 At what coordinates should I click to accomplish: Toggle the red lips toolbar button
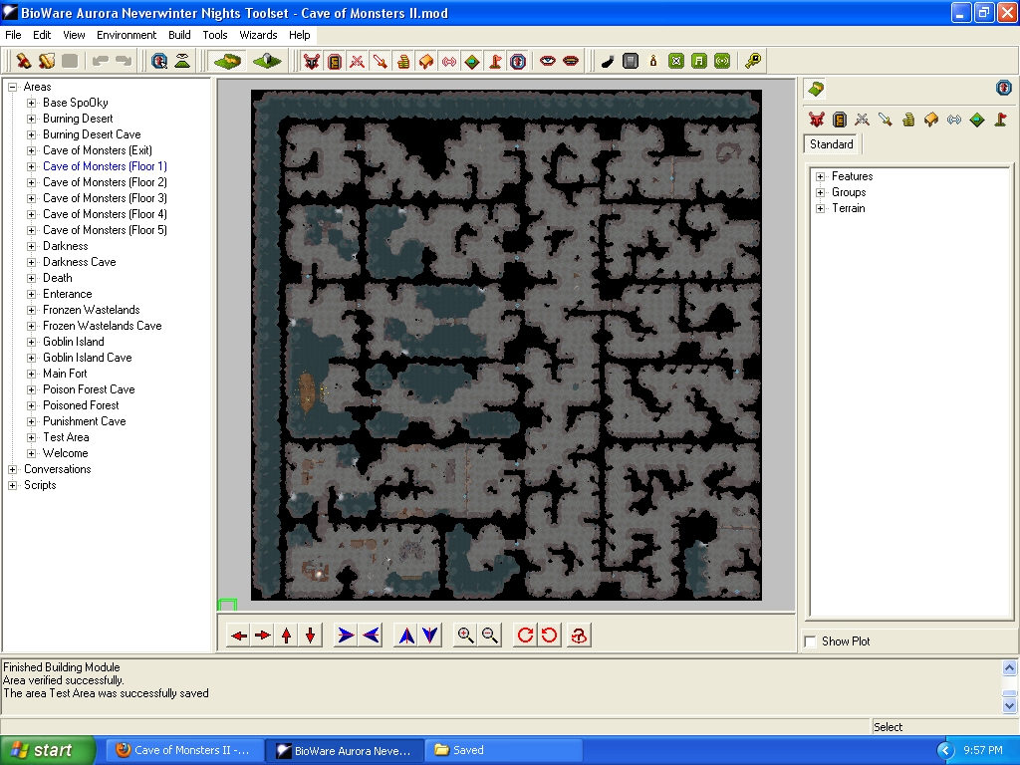point(571,62)
